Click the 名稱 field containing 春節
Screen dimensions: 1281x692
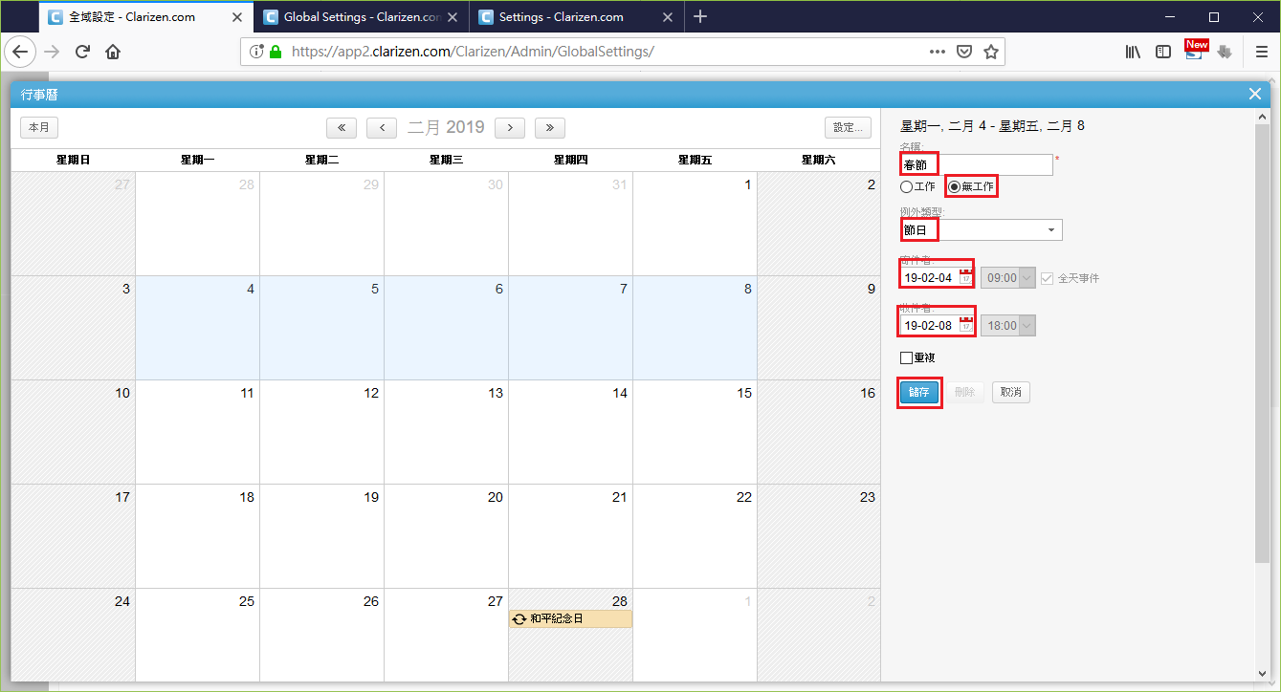[x=976, y=165]
